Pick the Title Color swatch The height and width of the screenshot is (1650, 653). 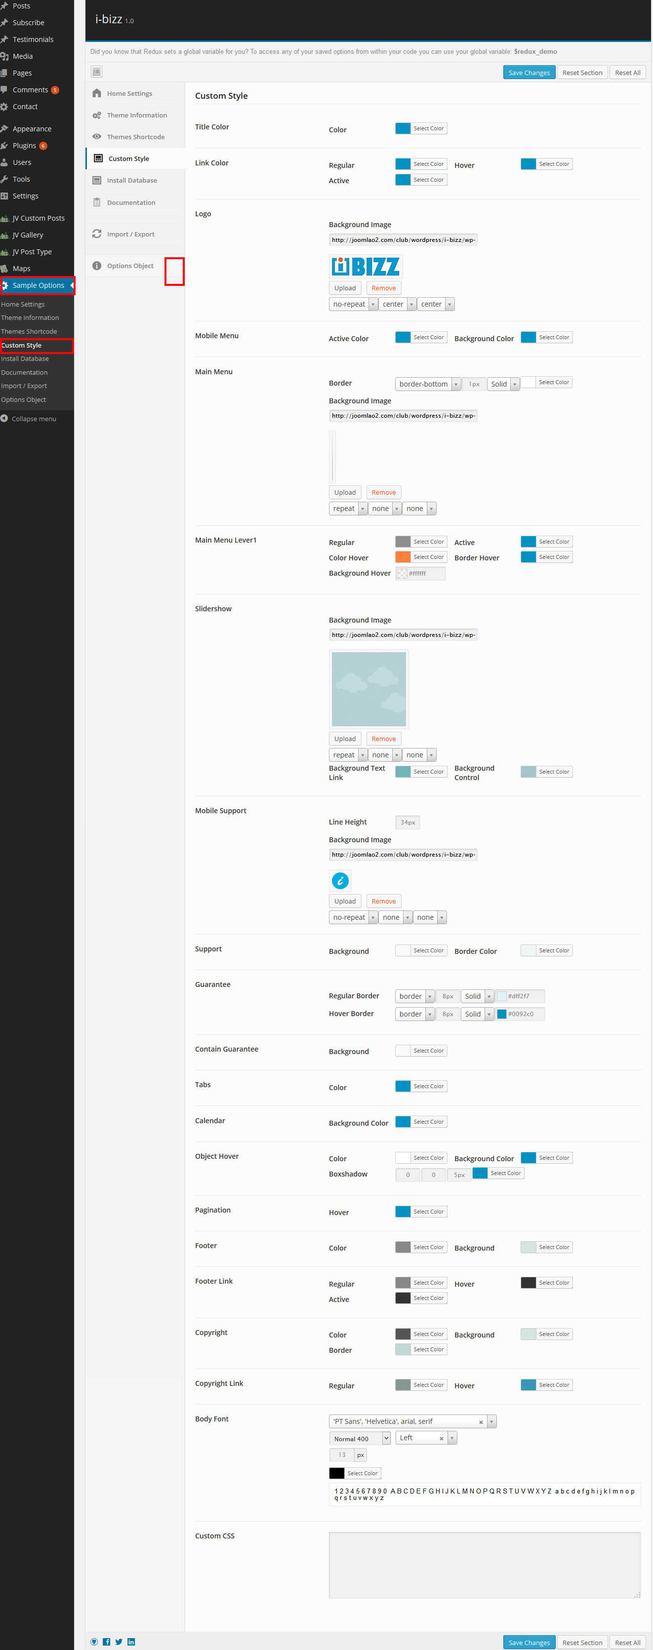(403, 128)
